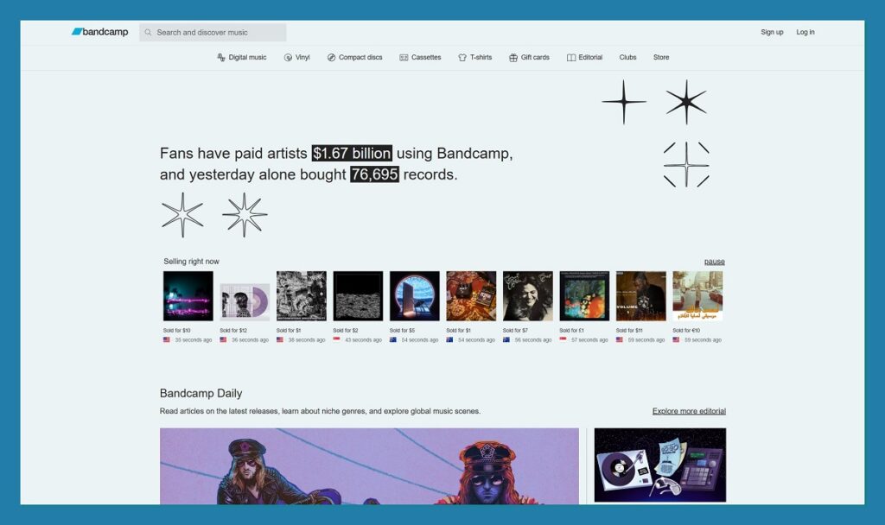Click the Compact discs icon
The height and width of the screenshot is (525, 885).
tap(331, 58)
